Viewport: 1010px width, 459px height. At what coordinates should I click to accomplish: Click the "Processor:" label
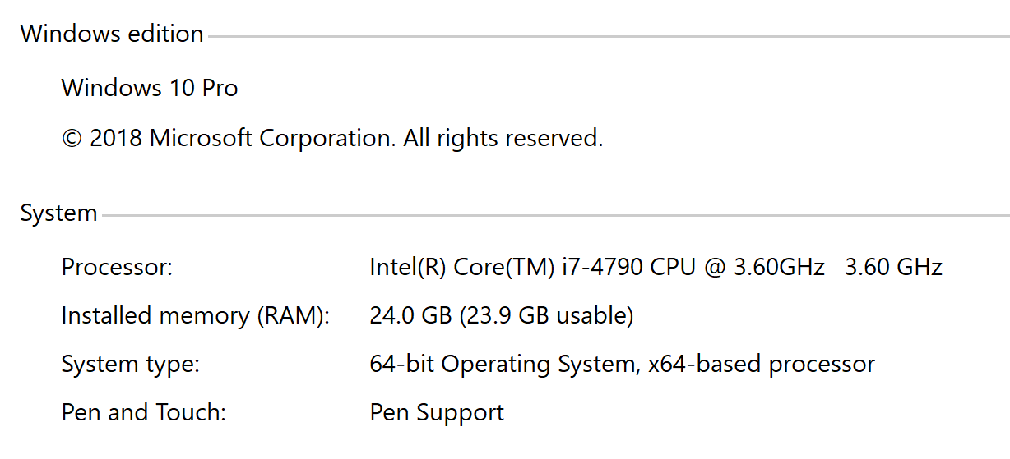tap(117, 268)
